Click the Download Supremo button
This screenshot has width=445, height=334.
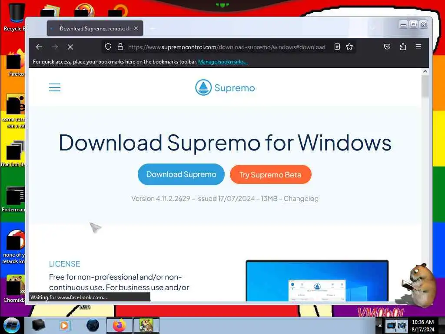(181, 174)
